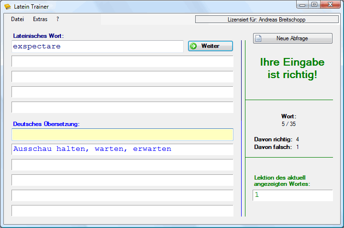Close the Latein Trainer window

[x=330, y=5]
